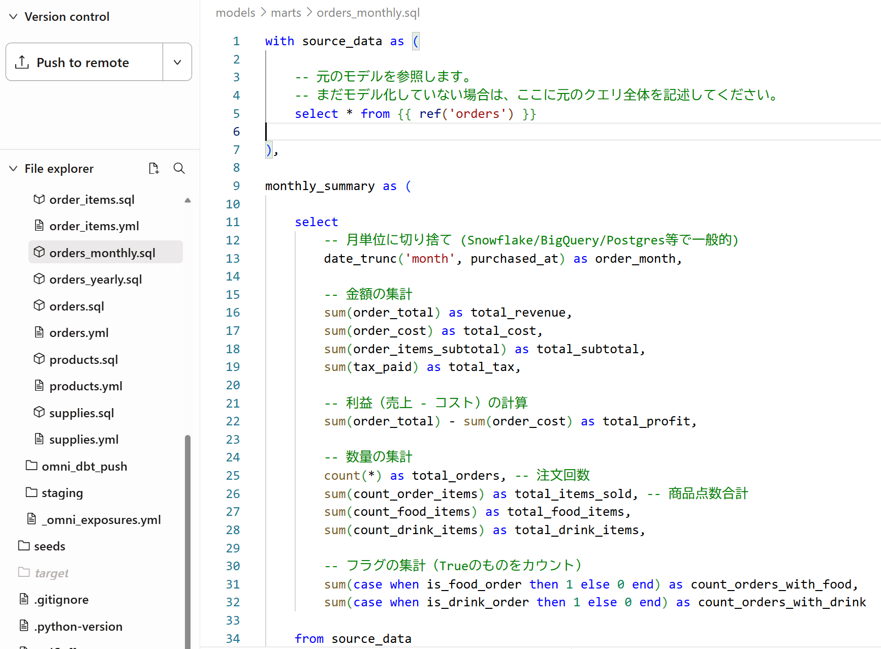
Task: Click the models breadcrumb segment
Action: pos(235,13)
